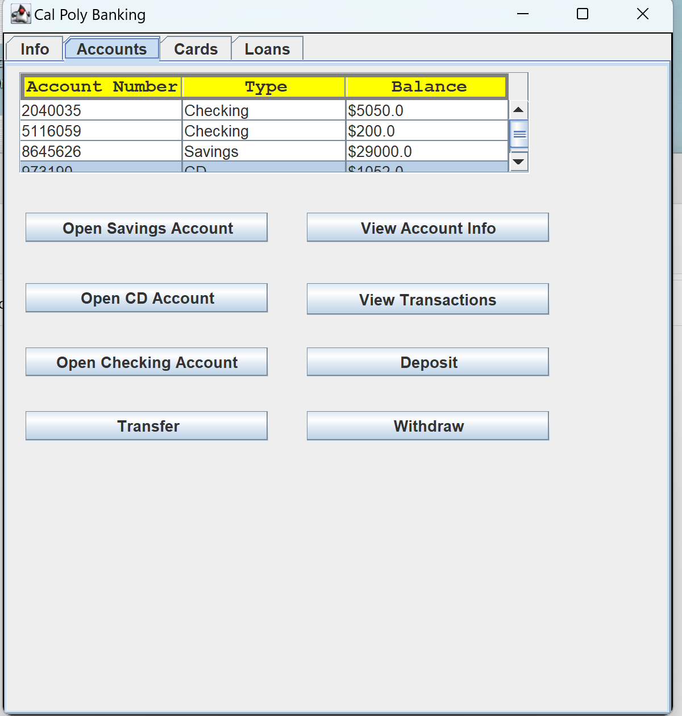Open the Transfer dialog
This screenshot has height=716, width=682.
click(147, 426)
